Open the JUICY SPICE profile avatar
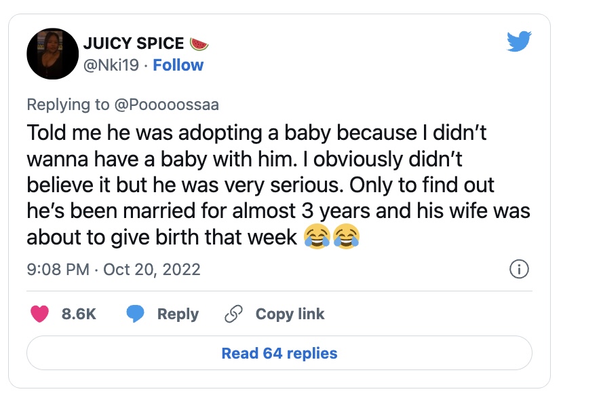The width and height of the screenshot is (601, 398). click(x=54, y=54)
